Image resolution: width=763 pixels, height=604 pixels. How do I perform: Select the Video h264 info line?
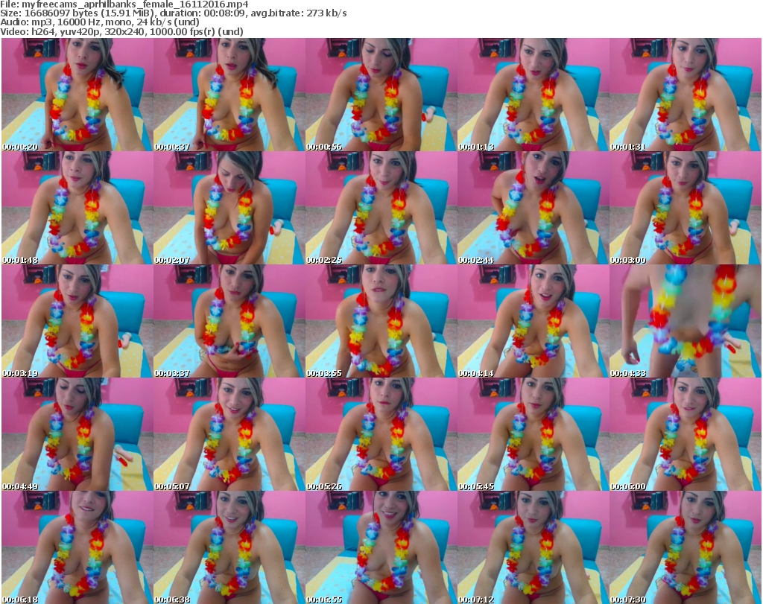tap(121, 31)
